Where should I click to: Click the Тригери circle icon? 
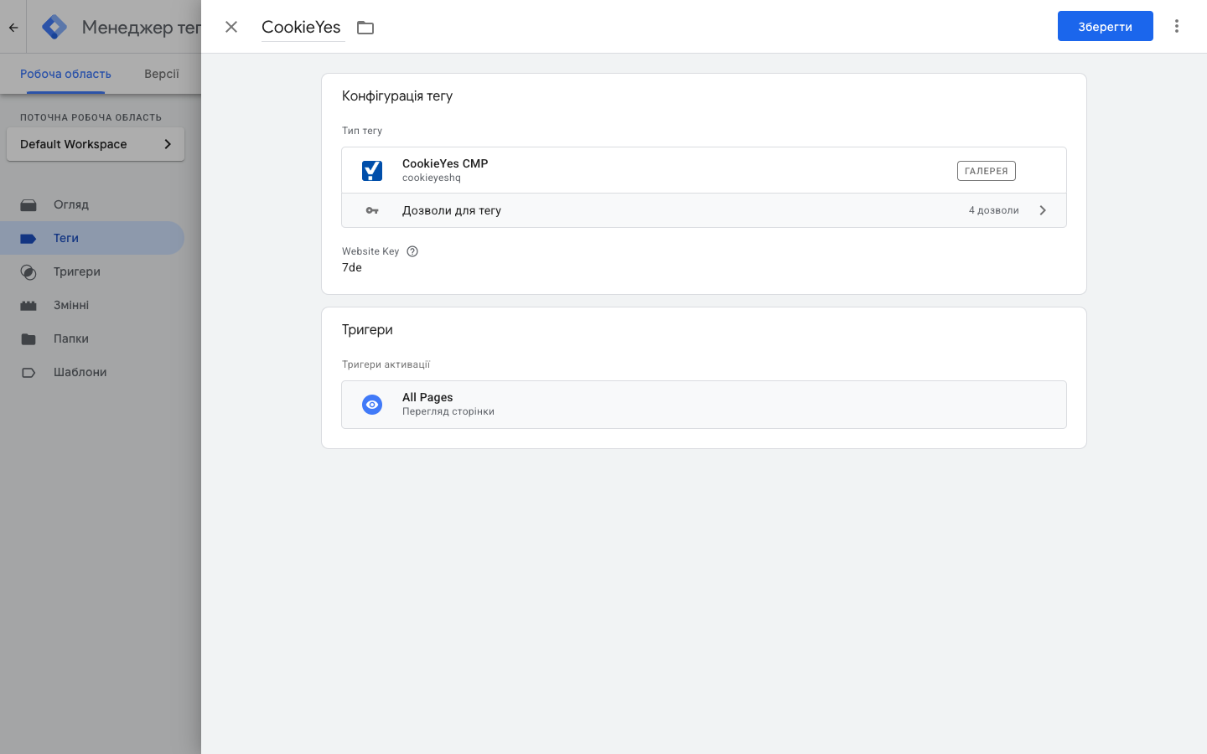click(28, 272)
